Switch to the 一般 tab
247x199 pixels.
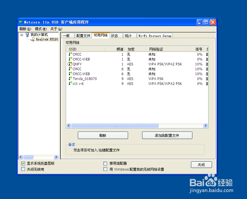68,36
